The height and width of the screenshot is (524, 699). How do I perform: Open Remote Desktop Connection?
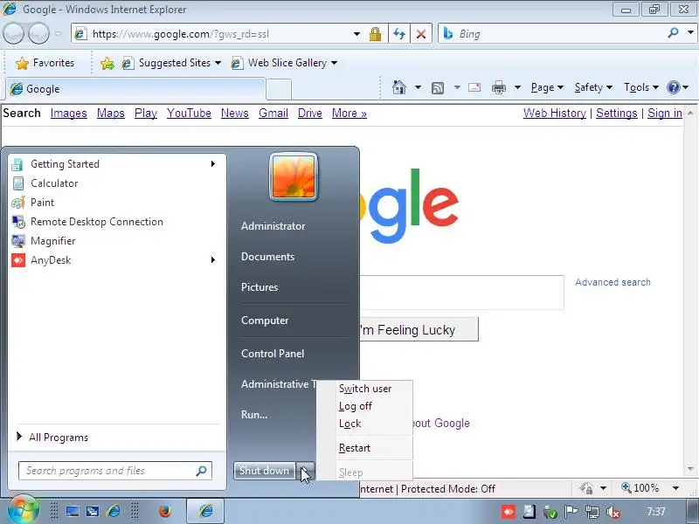pos(115,222)
